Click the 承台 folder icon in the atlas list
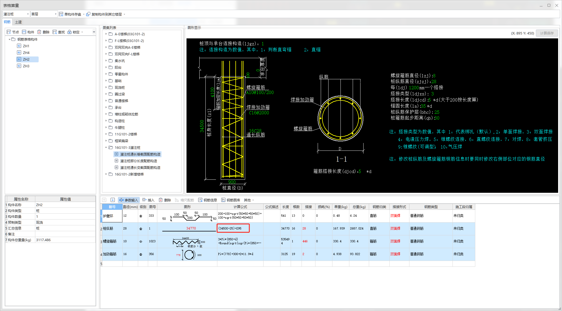 coord(111,107)
